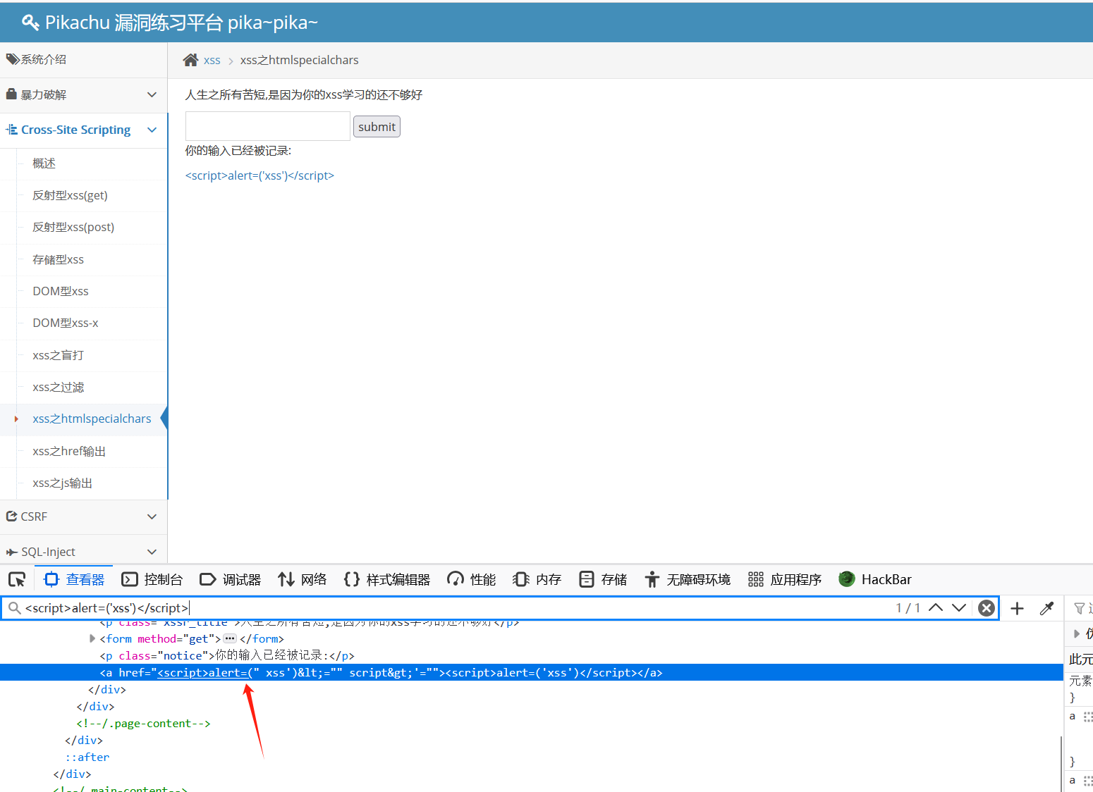The height and width of the screenshot is (792, 1093).
Task: Select the /.page-content comment node
Action: tap(144, 724)
